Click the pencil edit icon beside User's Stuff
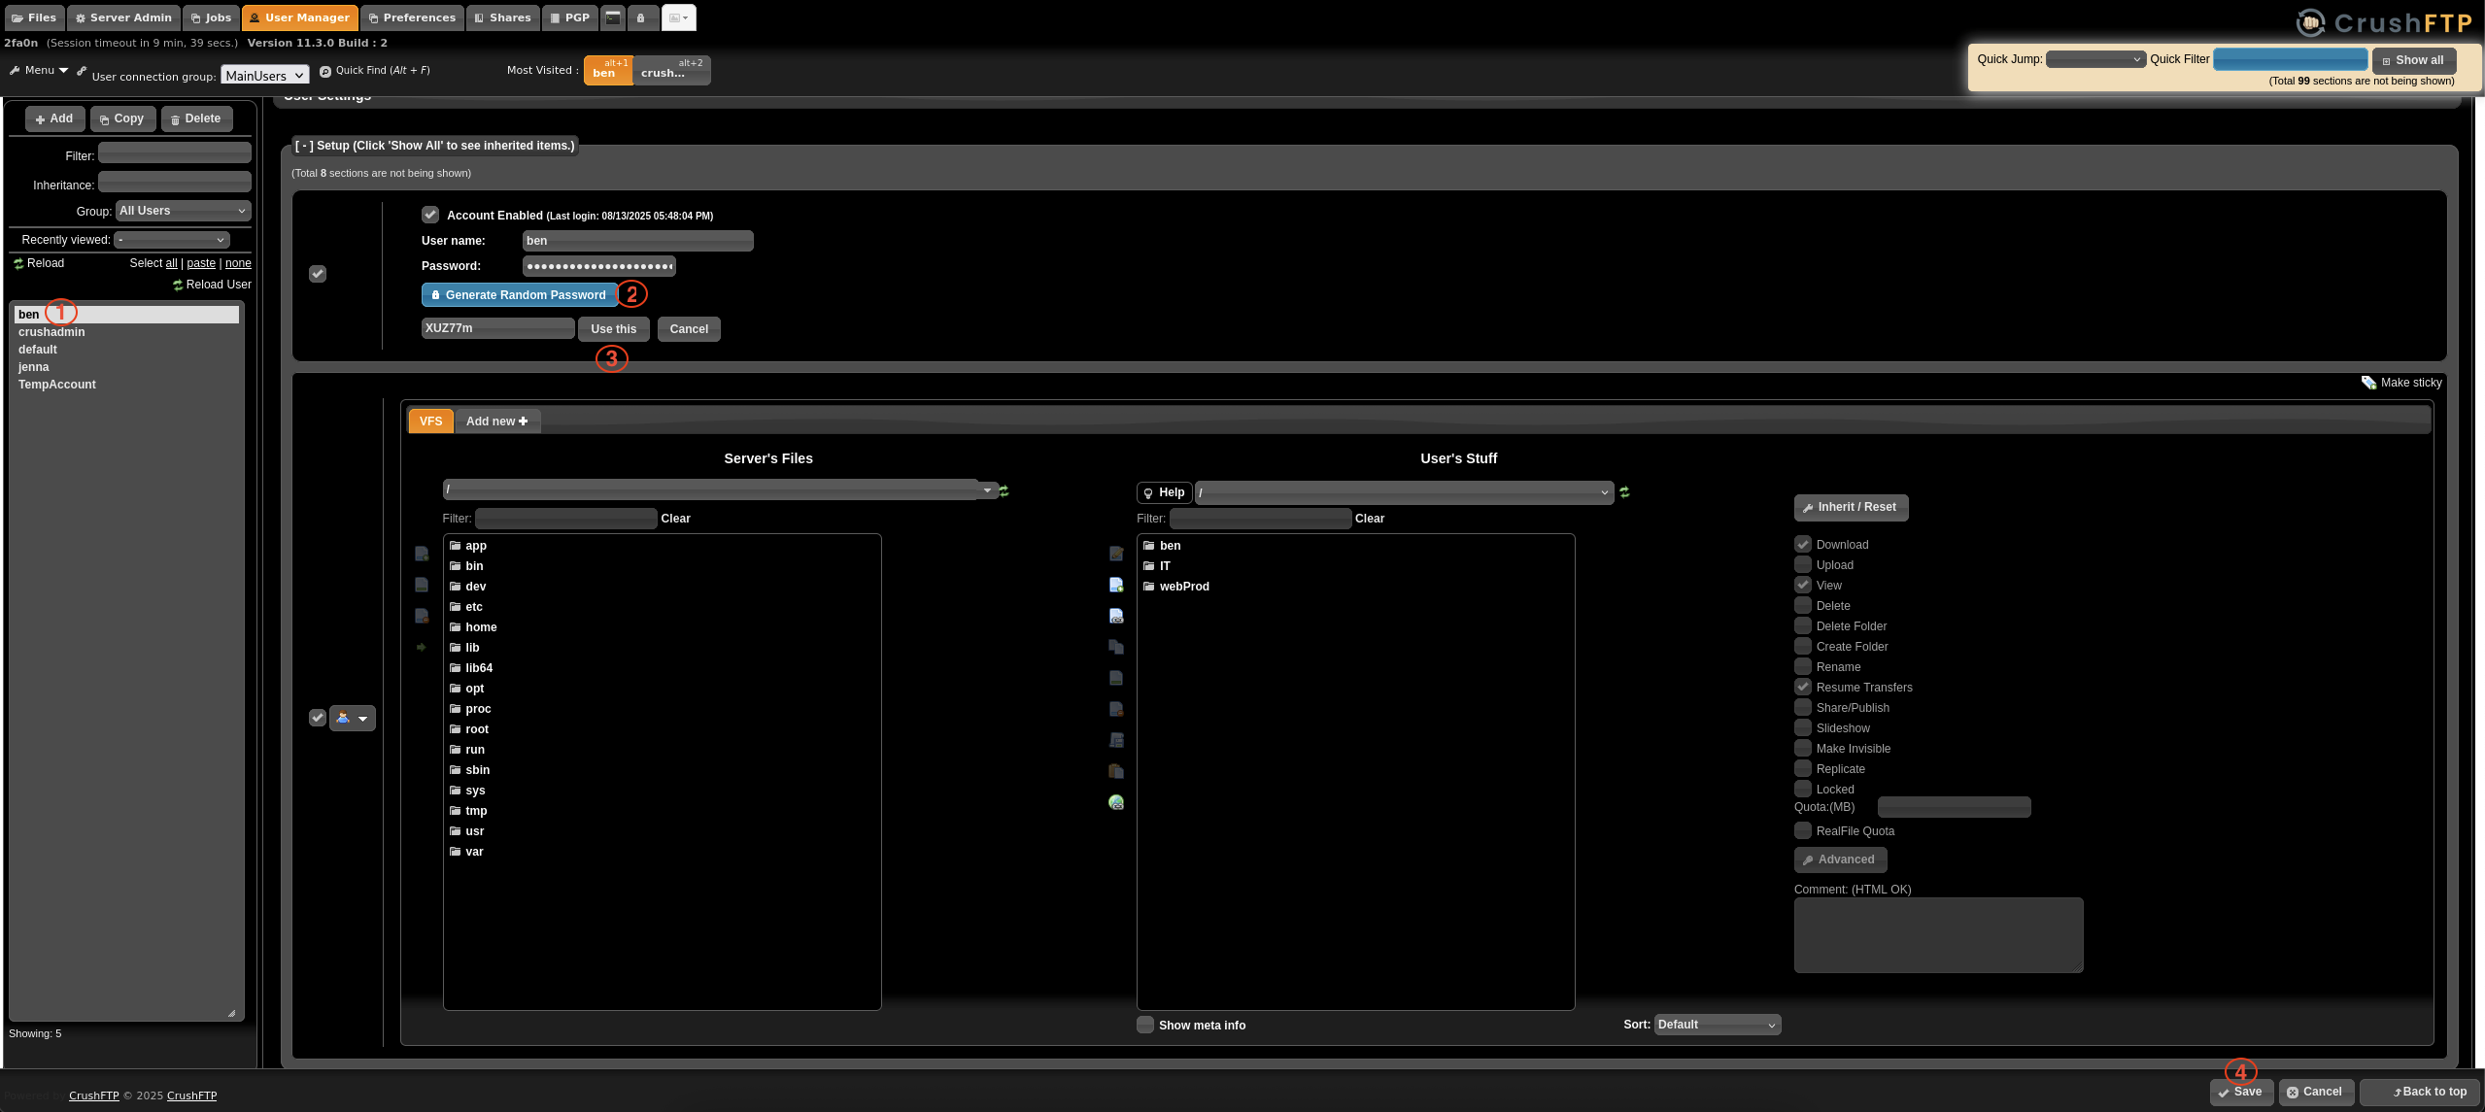The width and height of the screenshot is (2485, 1112). pyautogui.click(x=1116, y=554)
